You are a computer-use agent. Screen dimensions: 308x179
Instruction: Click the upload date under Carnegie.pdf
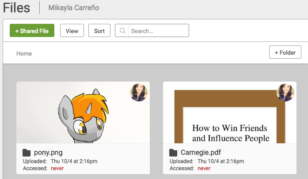click(221, 161)
